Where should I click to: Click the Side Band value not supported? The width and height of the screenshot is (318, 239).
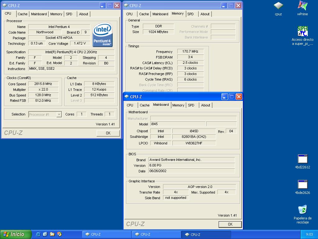[176, 198]
